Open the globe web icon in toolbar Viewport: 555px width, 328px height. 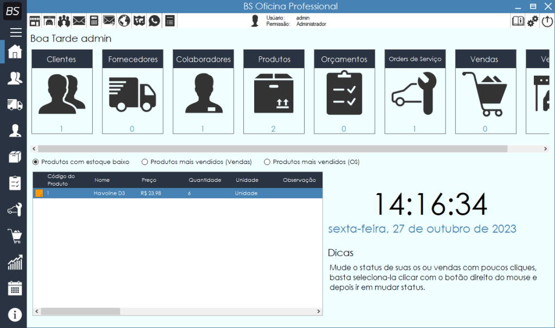pyautogui.click(x=124, y=21)
